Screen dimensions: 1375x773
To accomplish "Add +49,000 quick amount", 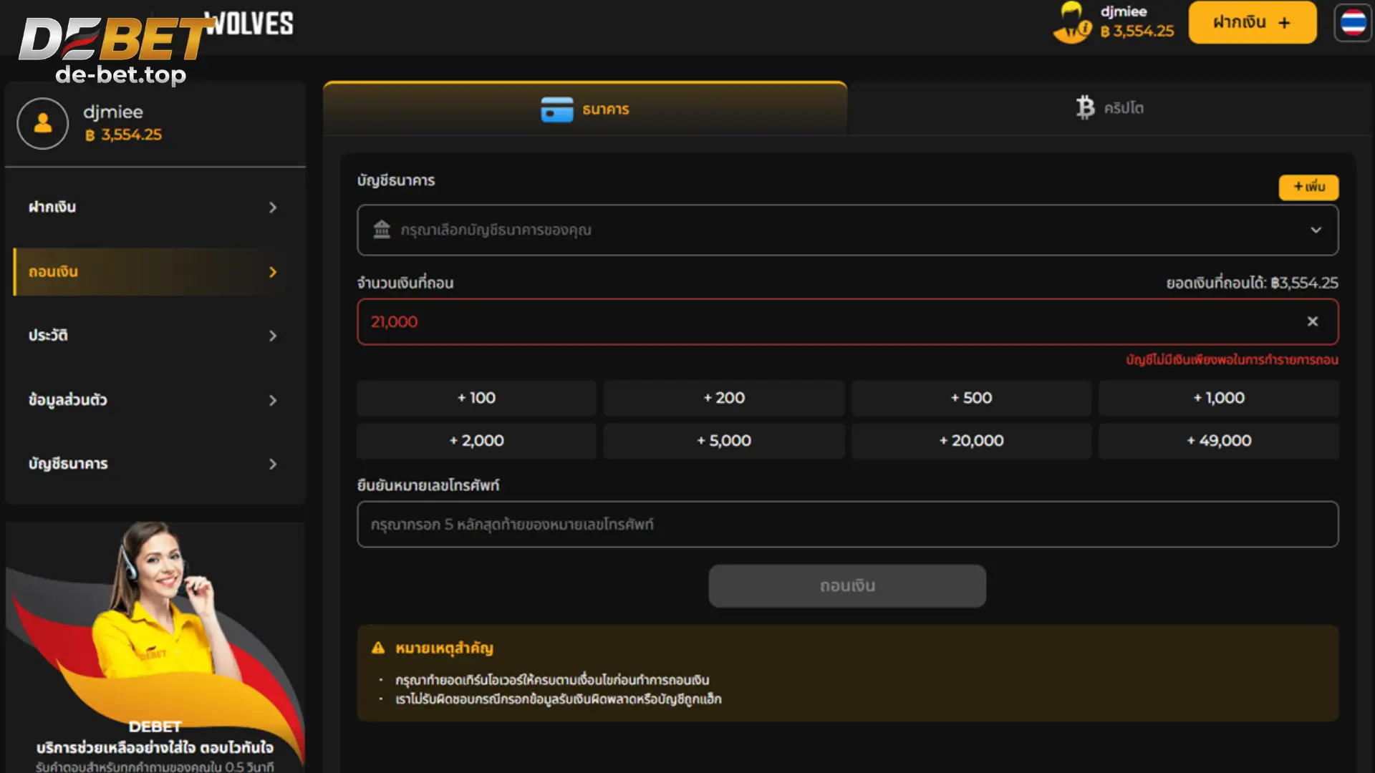I will click(x=1218, y=441).
